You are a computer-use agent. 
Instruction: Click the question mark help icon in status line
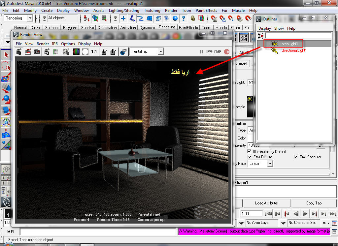click(184, 18)
